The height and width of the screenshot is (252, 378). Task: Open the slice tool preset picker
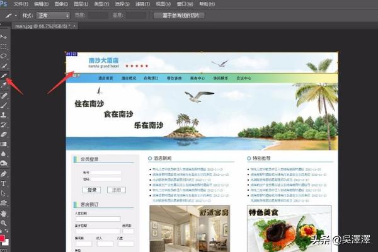[x=11, y=15]
